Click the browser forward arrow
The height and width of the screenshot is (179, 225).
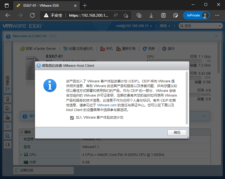(20, 15)
